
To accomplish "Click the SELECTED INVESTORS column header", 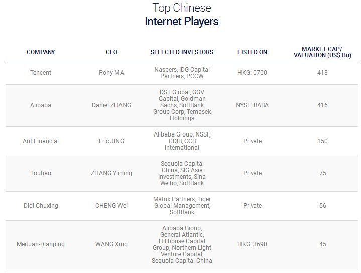I will click(x=182, y=52).
